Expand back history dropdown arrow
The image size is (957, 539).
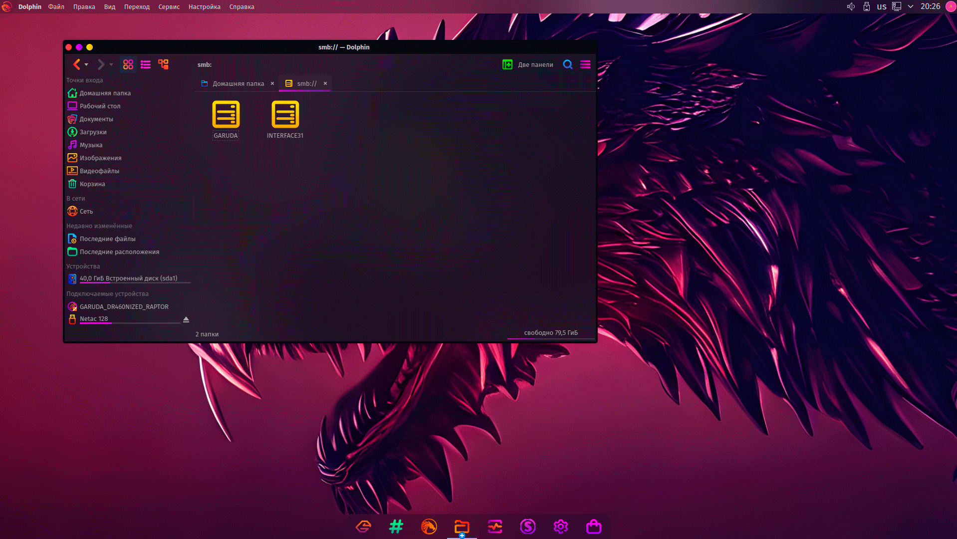coord(87,65)
